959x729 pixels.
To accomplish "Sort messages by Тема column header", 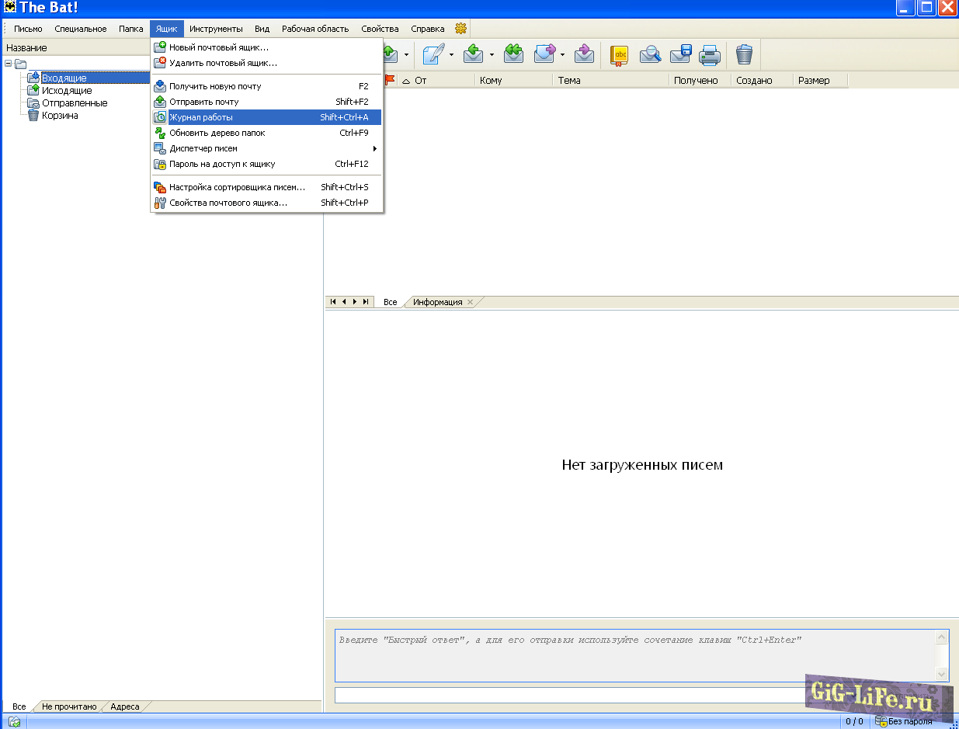I will click(610, 80).
